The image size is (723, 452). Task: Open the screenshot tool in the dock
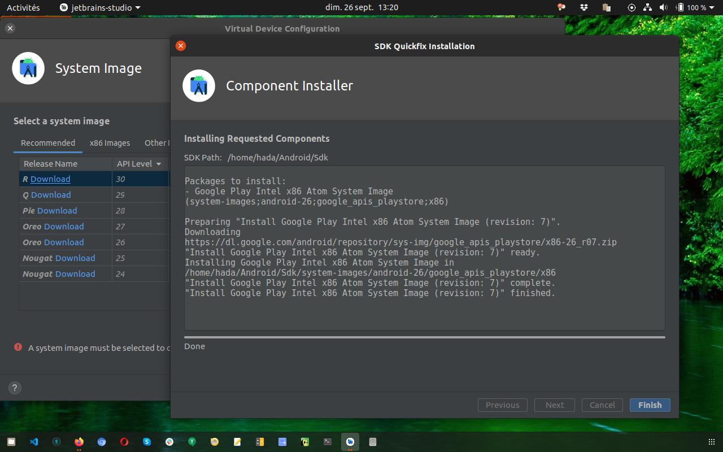[x=282, y=442]
